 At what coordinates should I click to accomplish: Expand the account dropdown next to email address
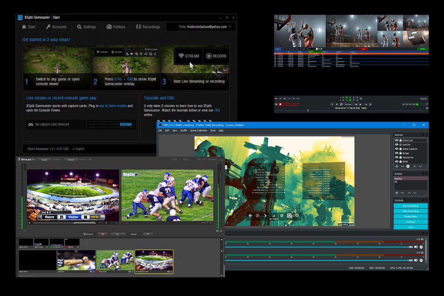230,27
